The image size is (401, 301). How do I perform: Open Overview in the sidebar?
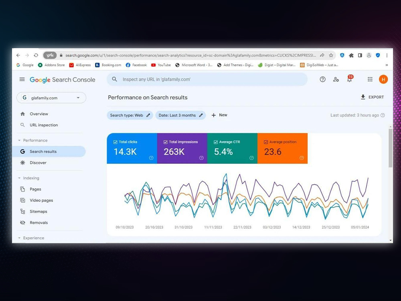(x=49, y=114)
